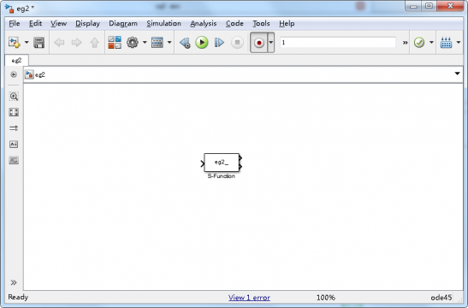This screenshot has height=308, width=468.
Task: Expand the New Model dropdown arrow
Action: [x=27, y=43]
